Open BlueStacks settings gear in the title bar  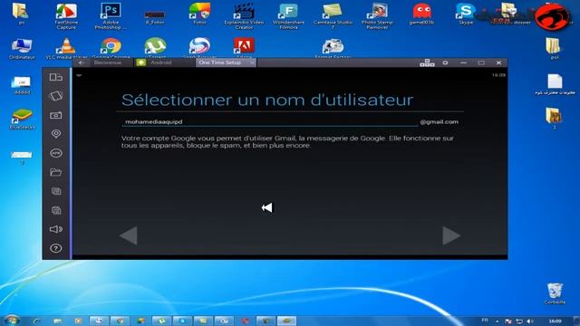[445, 62]
